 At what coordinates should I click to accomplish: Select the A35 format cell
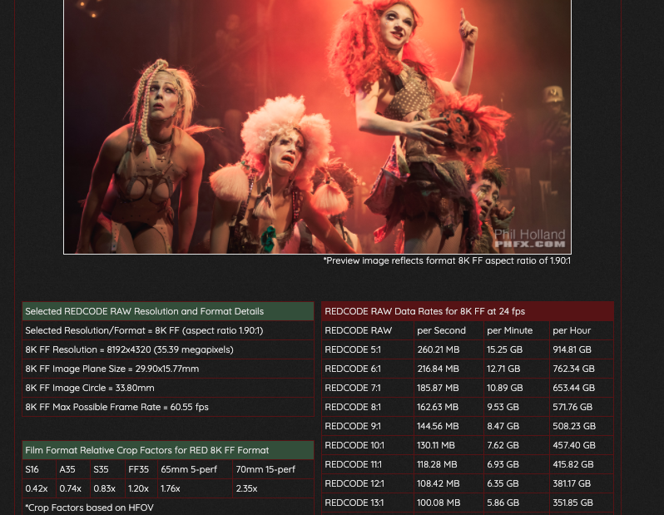coord(73,469)
